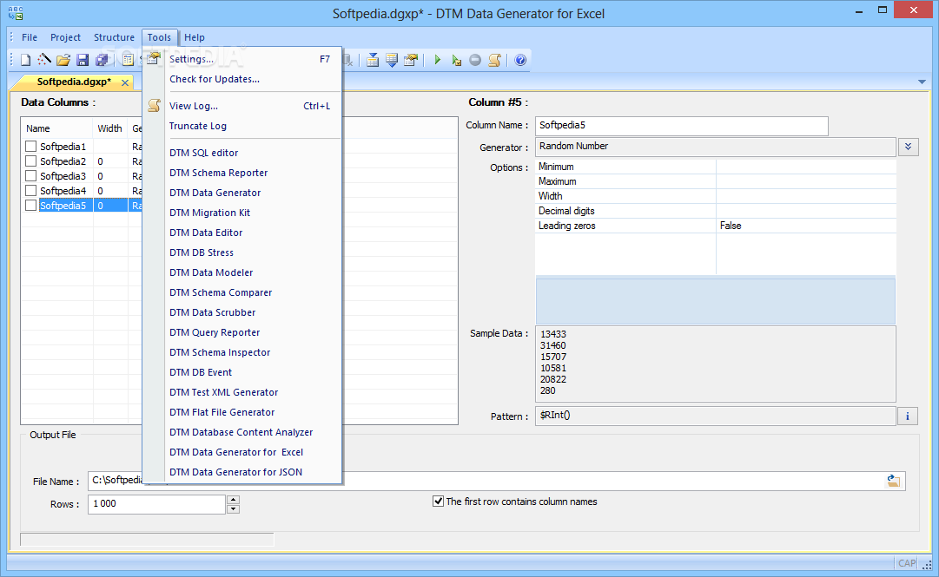Choose Settings... from the Tools menu

click(242, 59)
